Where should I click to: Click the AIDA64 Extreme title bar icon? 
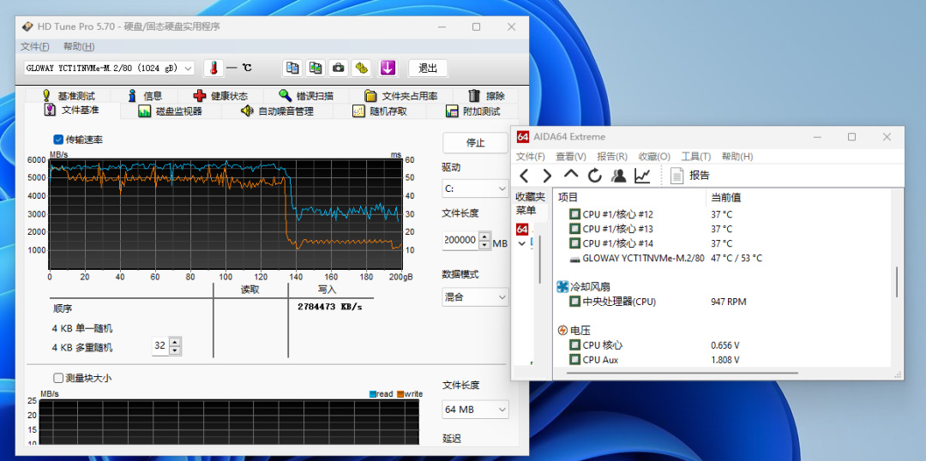(523, 137)
